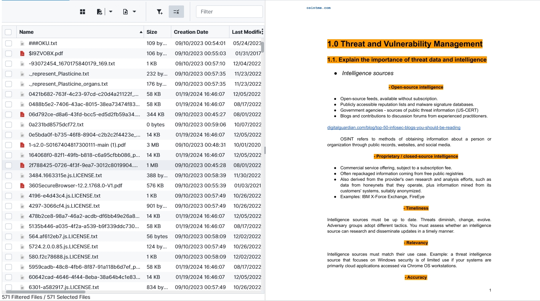Open the osintme.com link in document
Screen dimensions: 540x301
[318, 8]
